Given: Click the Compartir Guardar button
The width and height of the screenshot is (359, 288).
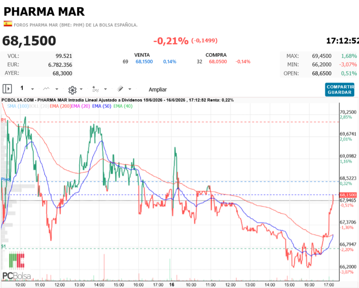Looking at the screenshot, I should pyautogui.click(x=340, y=90).
